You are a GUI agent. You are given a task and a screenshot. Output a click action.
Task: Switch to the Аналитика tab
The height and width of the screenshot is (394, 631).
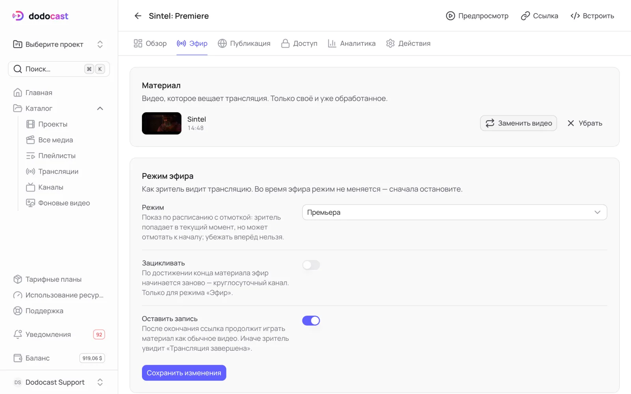[352, 43]
